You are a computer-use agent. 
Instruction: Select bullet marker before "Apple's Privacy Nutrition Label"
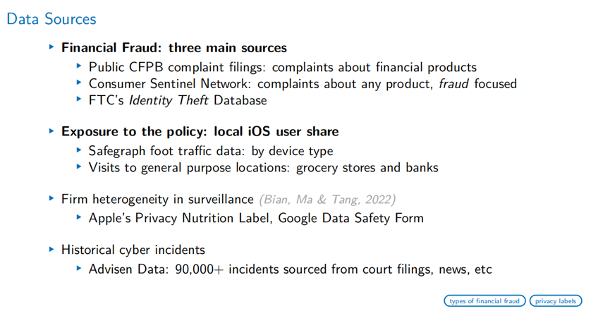tap(78, 217)
